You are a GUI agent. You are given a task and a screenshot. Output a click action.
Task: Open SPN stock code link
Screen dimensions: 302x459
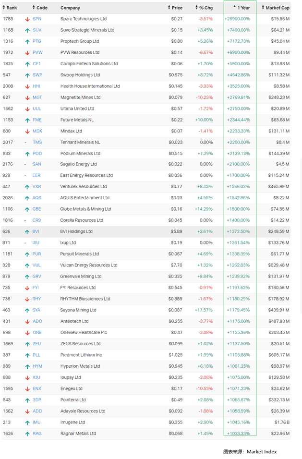[37, 19]
